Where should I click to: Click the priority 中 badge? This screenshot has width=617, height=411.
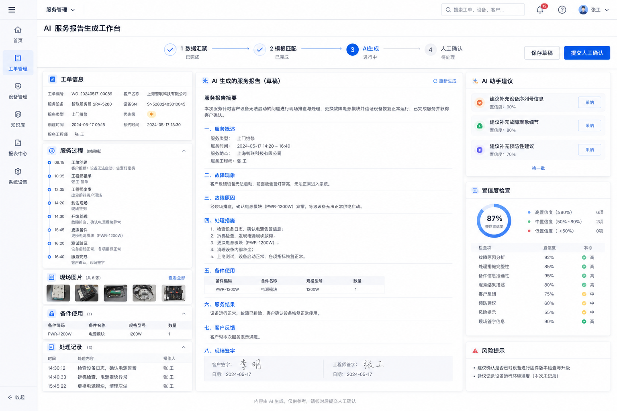[151, 114]
